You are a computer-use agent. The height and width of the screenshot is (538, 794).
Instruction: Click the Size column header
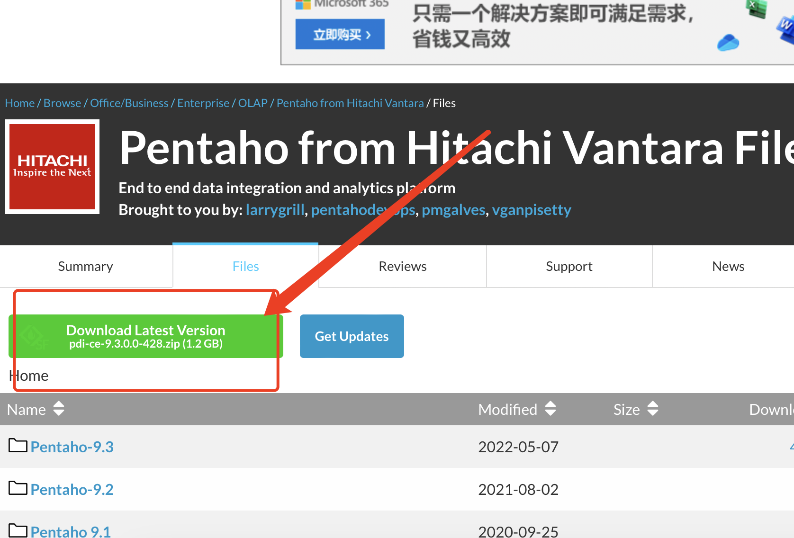coord(627,409)
